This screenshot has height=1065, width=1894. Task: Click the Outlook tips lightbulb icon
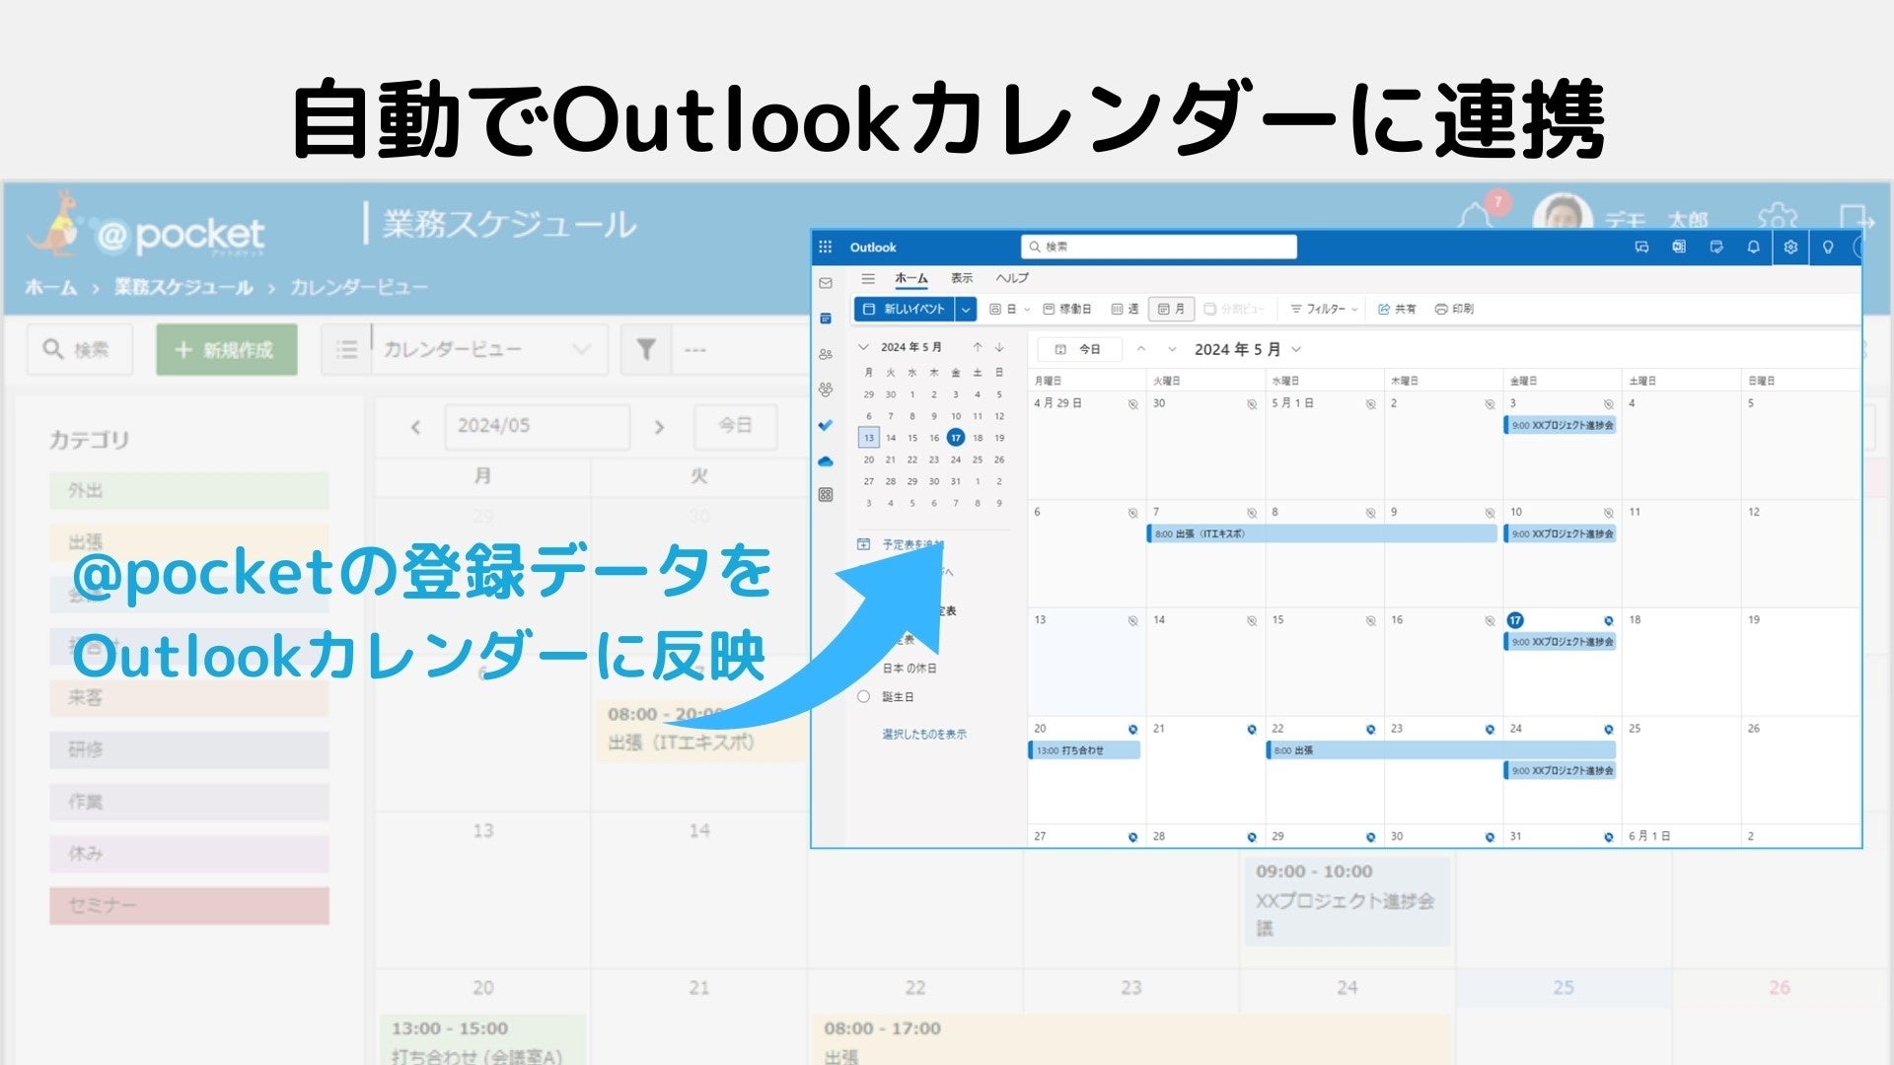click(1828, 248)
